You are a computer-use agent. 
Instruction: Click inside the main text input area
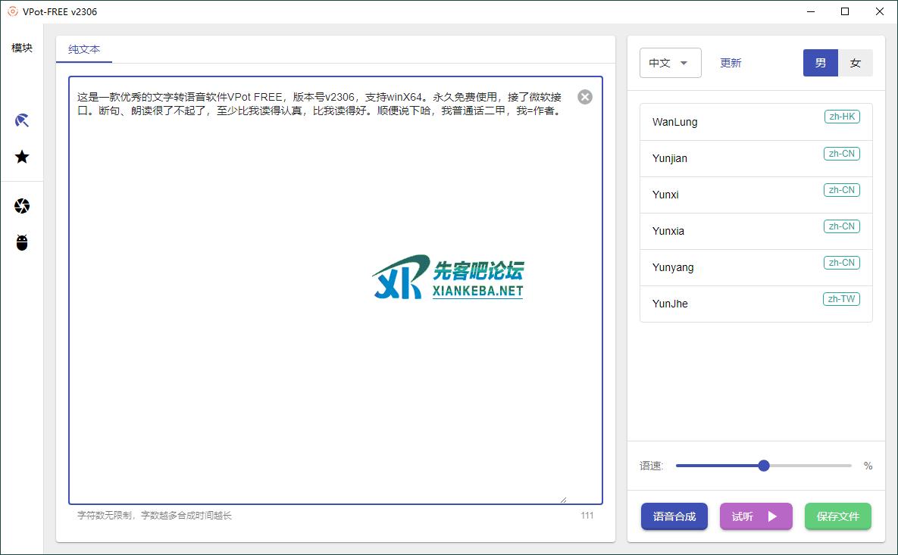coord(333,303)
